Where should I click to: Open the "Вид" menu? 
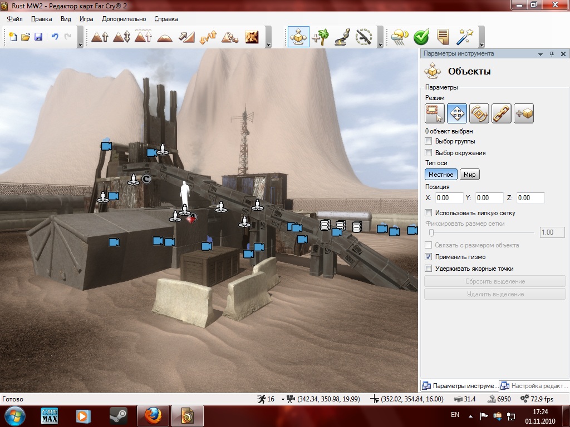click(x=66, y=19)
